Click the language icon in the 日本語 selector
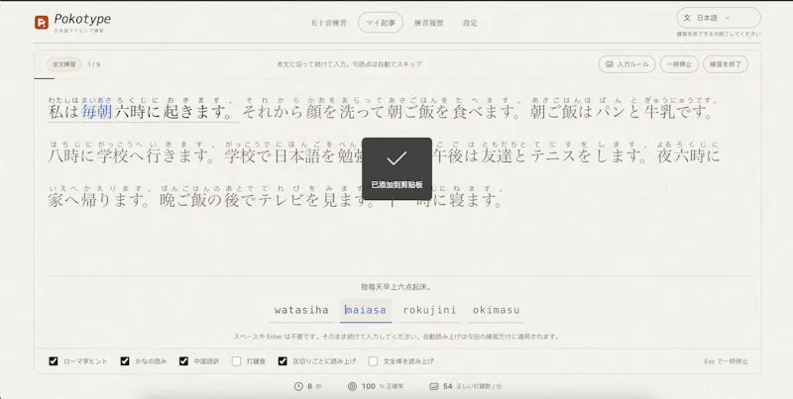Viewport: 793px width, 399px height. [687, 18]
